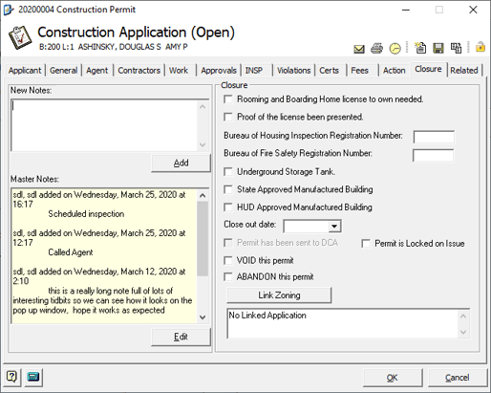Click the open padlock icon
Viewport: 491px width, 393px height.
tap(480, 47)
